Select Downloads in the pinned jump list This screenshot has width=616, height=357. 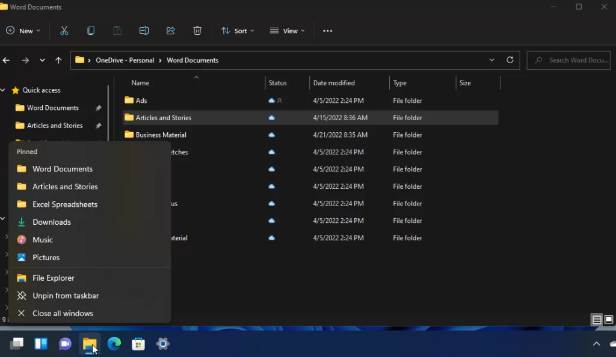tap(52, 222)
